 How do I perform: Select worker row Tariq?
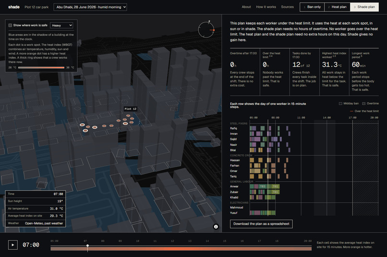tap(304, 176)
